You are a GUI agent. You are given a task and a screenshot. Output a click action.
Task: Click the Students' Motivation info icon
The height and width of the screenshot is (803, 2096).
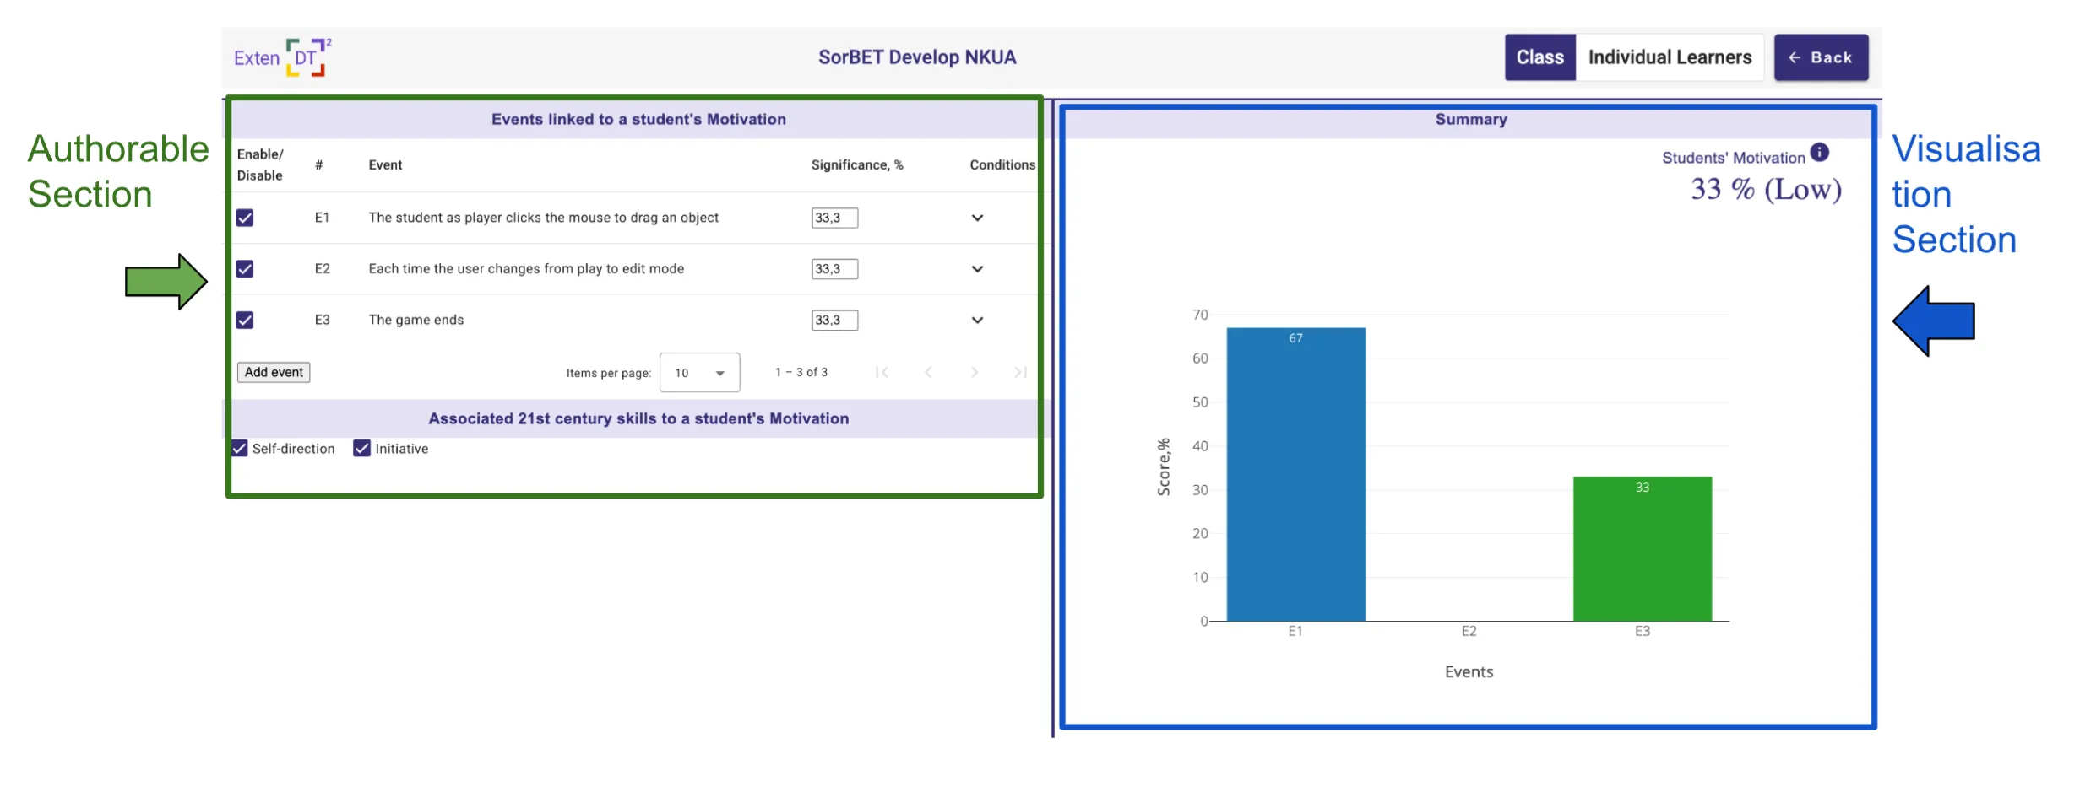(x=1819, y=153)
